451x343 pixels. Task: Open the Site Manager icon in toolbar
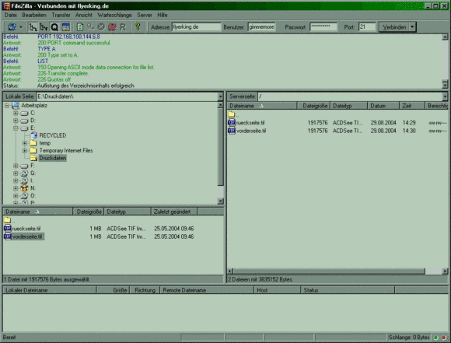click(x=12, y=27)
